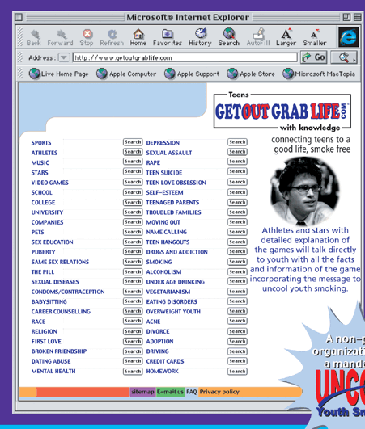Open the DATING ABUSE link
This screenshot has width=365, height=429.
(51, 361)
